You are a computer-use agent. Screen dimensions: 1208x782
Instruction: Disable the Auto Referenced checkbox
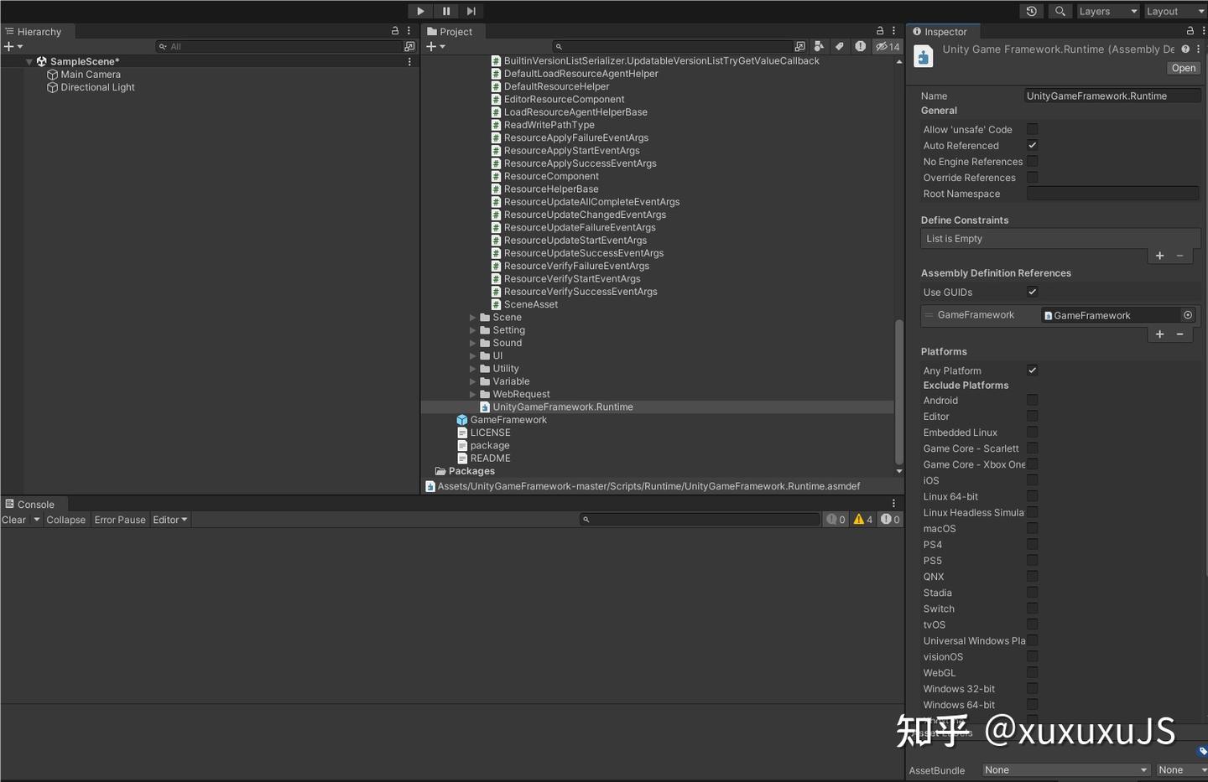pyautogui.click(x=1032, y=145)
